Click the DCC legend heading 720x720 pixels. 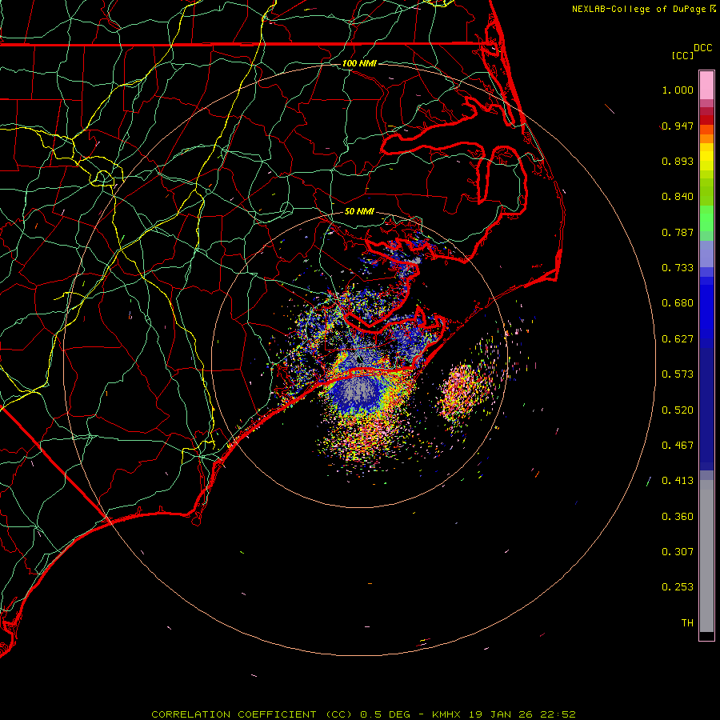702,48
